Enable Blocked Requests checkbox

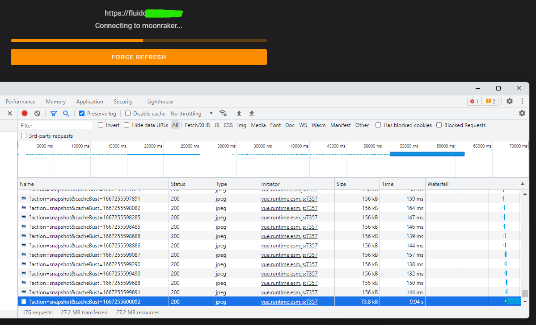439,125
